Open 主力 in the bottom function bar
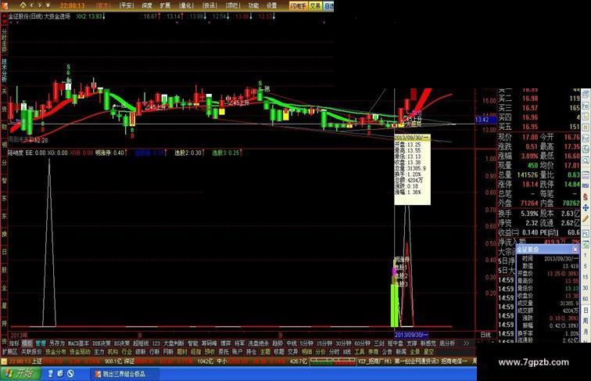Image resolution: width=591 pixels, height=381 pixels. tap(98, 351)
